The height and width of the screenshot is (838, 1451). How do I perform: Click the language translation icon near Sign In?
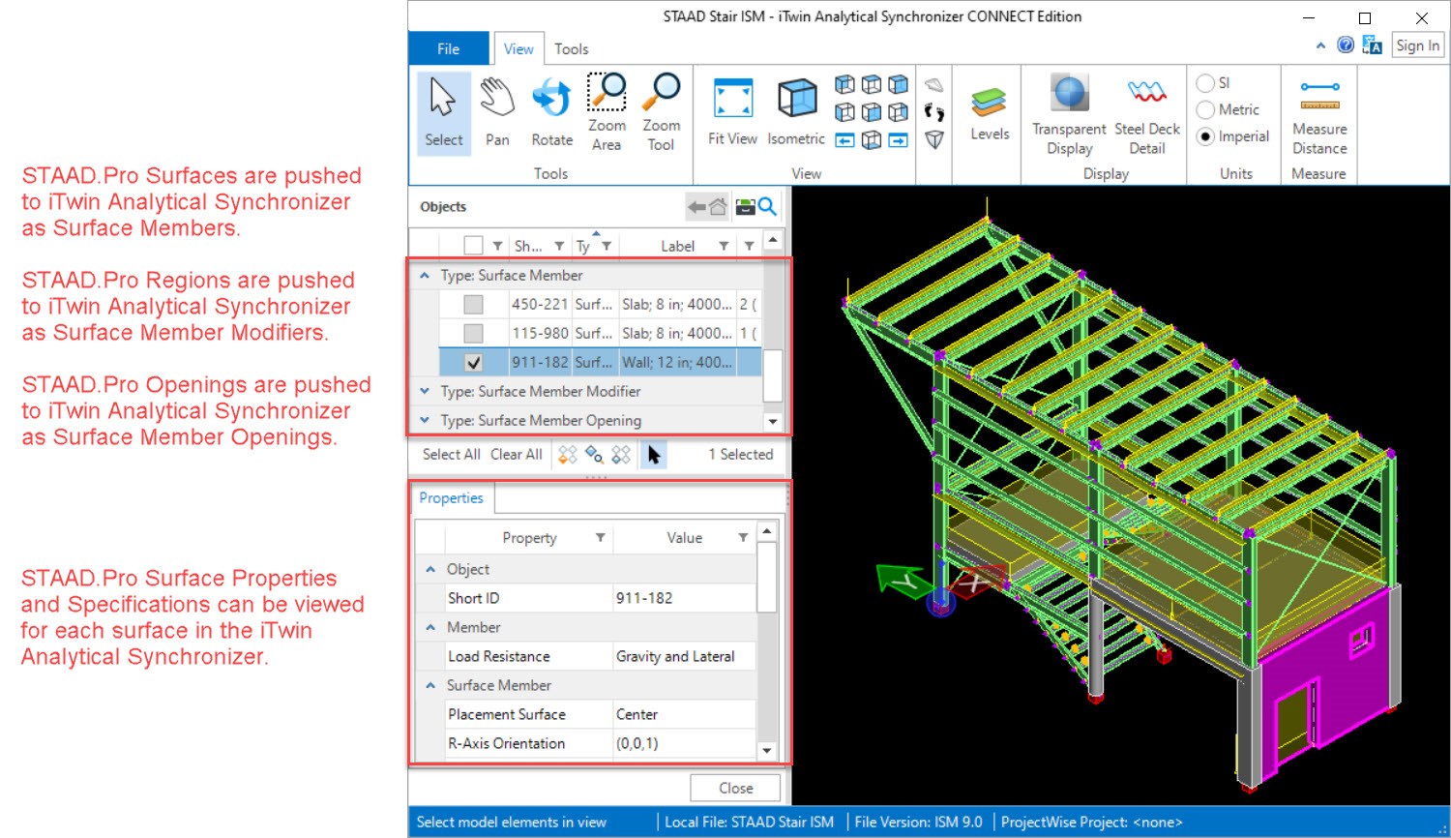tap(1372, 45)
